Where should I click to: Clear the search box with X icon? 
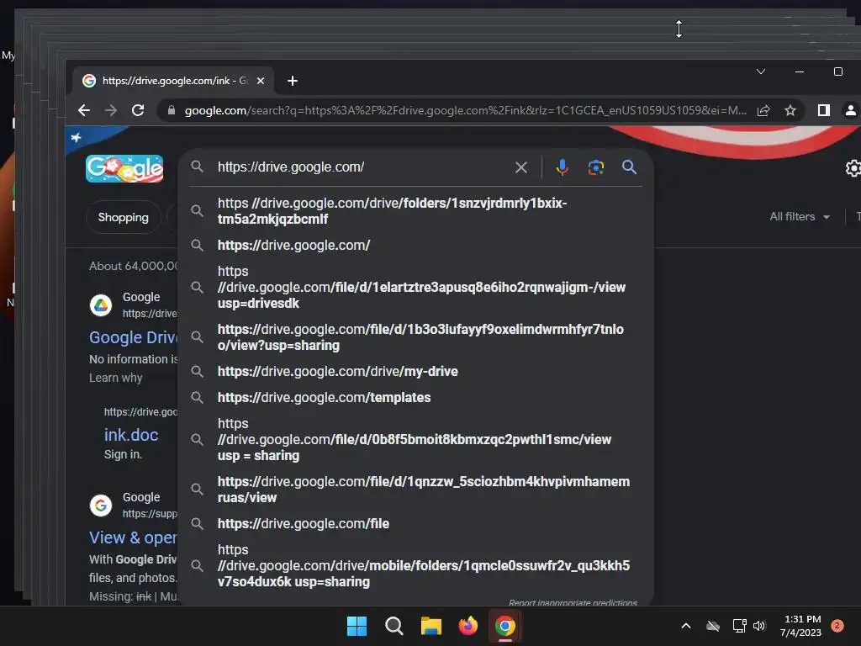coord(521,167)
